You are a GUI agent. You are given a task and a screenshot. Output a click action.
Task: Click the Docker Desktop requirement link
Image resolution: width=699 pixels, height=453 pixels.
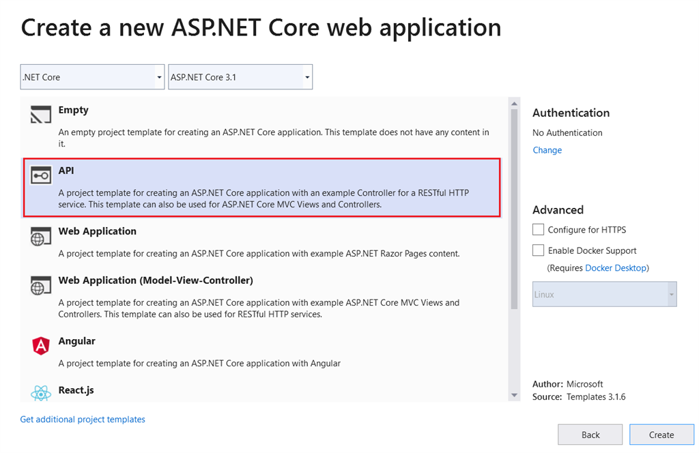point(616,268)
